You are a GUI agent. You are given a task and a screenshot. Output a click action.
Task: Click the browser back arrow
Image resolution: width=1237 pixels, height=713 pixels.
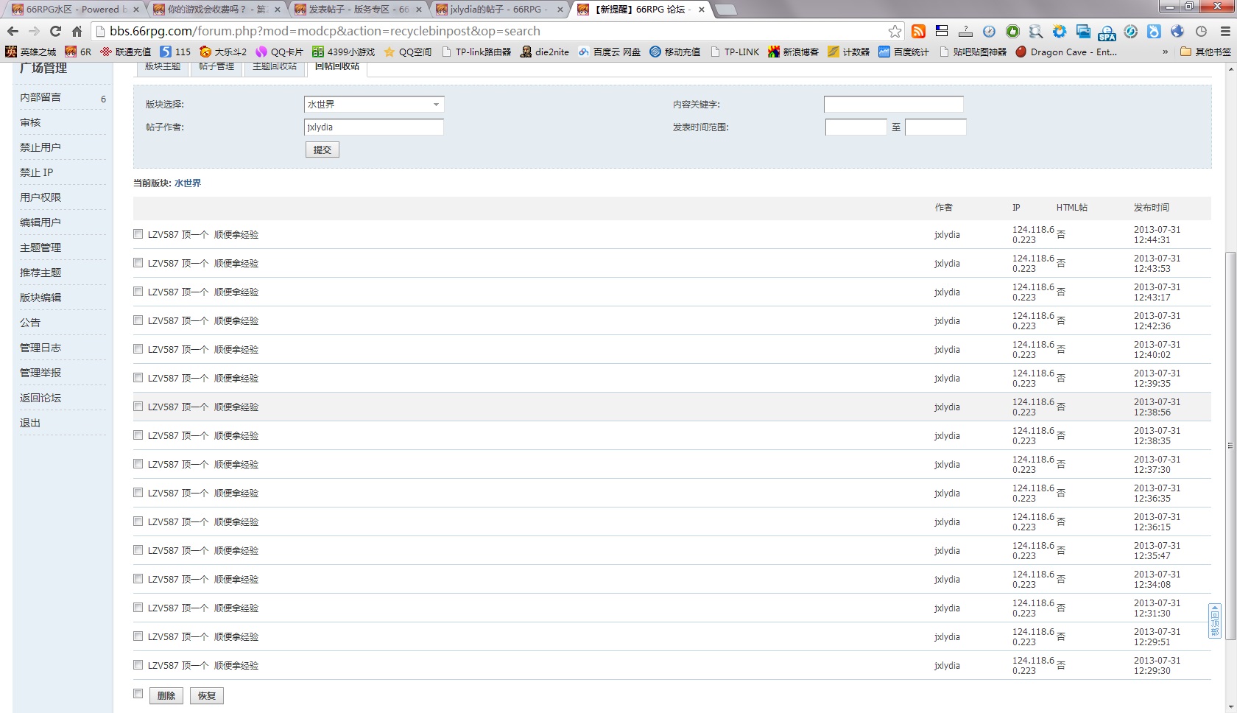pyautogui.click(x=13, y=31)
